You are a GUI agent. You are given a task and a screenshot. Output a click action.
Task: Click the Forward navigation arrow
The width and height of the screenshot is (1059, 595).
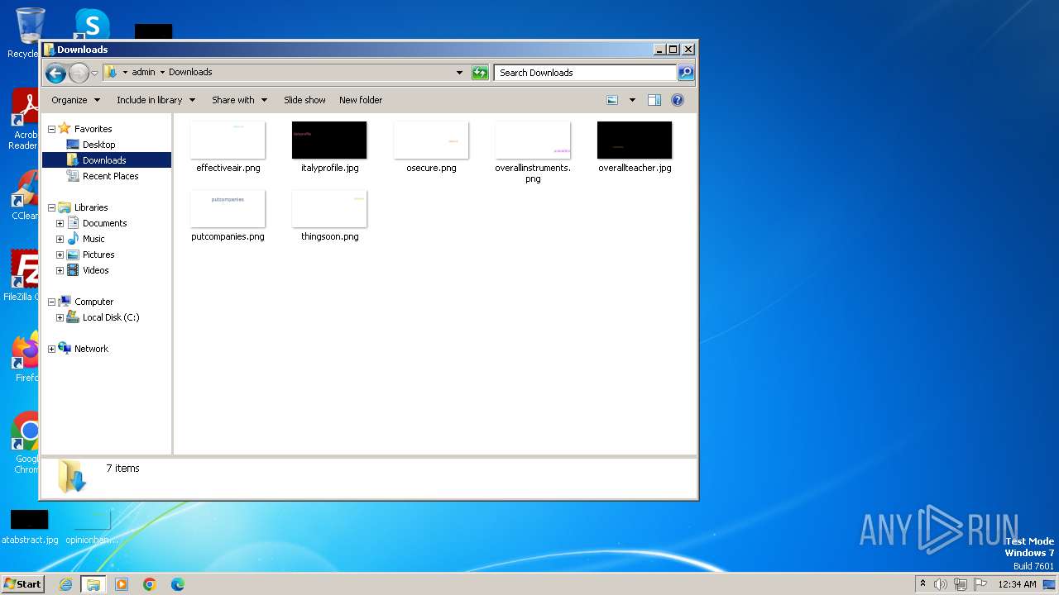(79, 73)
